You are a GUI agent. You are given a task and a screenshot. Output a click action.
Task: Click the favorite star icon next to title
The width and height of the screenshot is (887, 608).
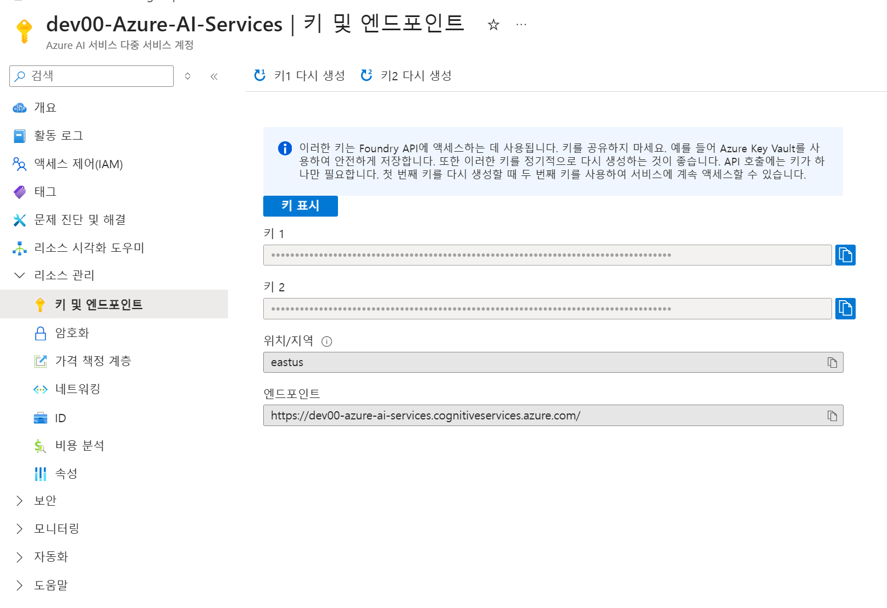tap(494, 25)
